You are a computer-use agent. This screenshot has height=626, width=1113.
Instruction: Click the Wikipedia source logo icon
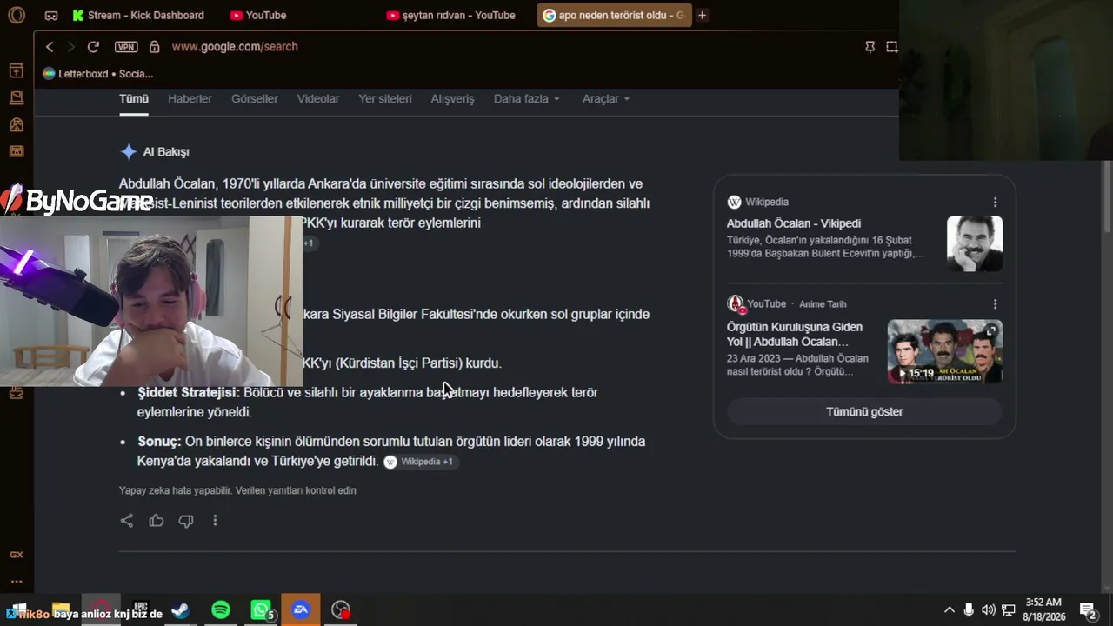[735, 203]
